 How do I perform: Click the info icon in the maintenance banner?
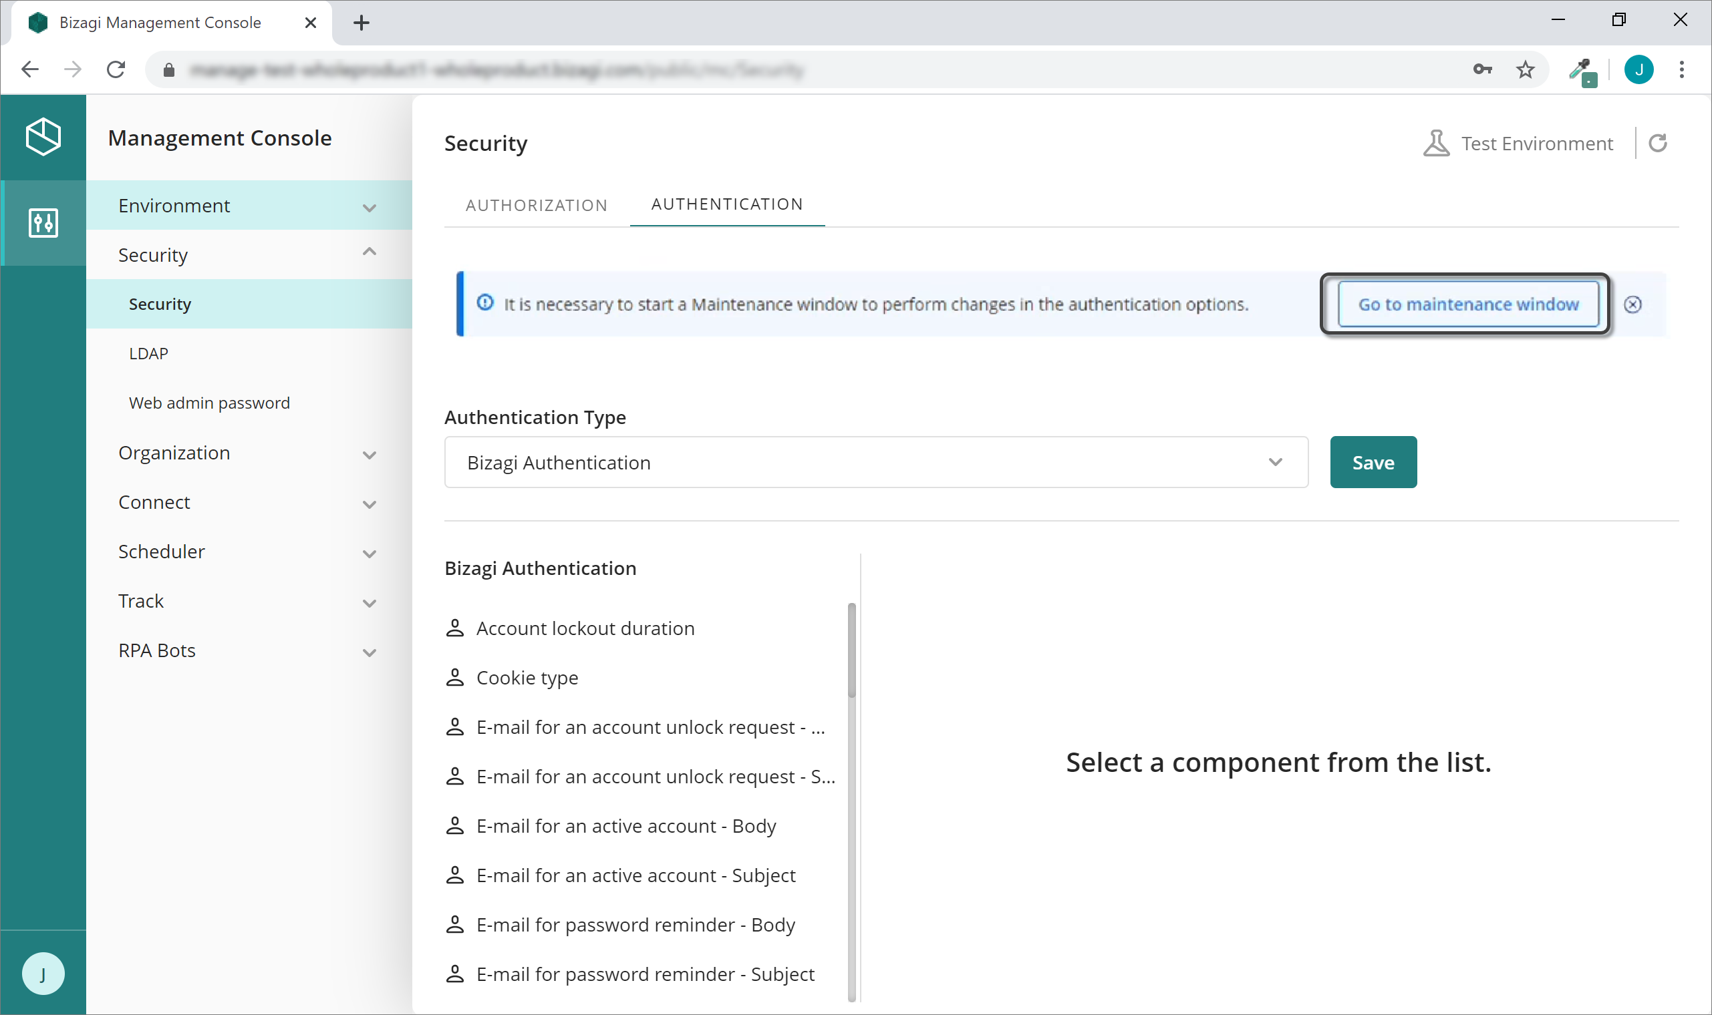pyautogui.click(x=484, y=302)
